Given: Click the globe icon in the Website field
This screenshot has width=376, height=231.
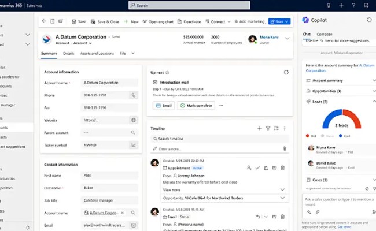Looking at the screenshot, I should (133, 120).
